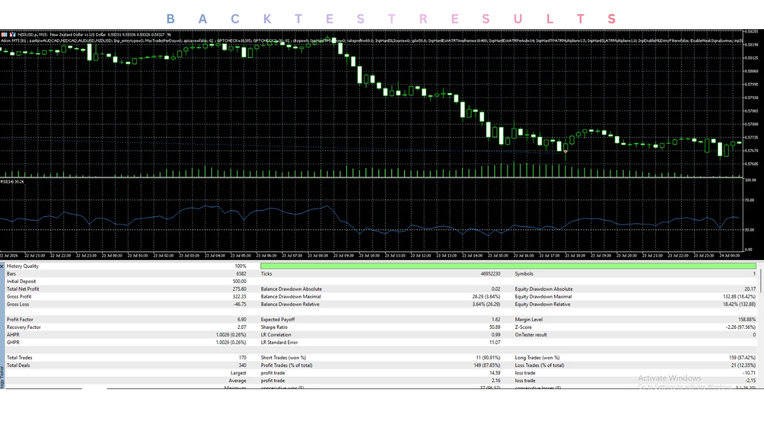This screenshot has width=764, height=429.
Task: Click the vertical scrollbar of the results panel
Action: tap(760, 280)
